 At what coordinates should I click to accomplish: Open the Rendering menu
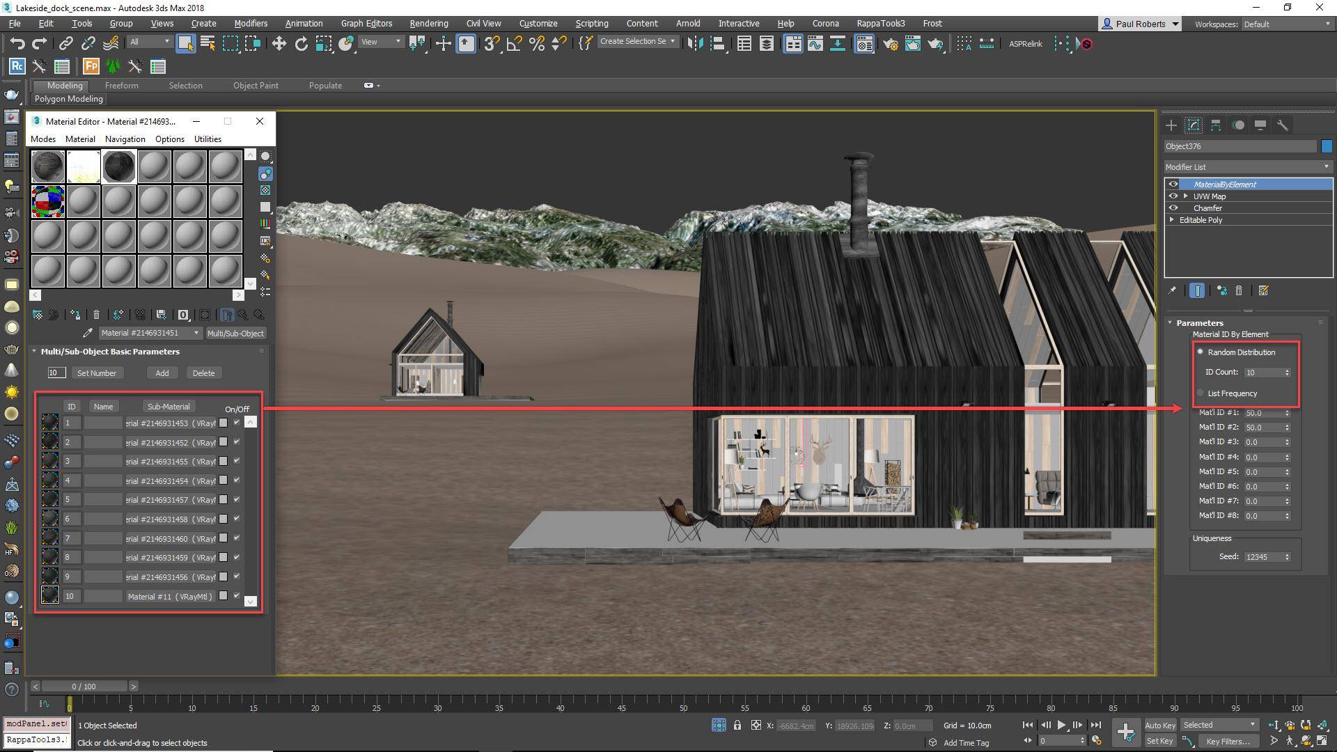[x=428, y=23]
